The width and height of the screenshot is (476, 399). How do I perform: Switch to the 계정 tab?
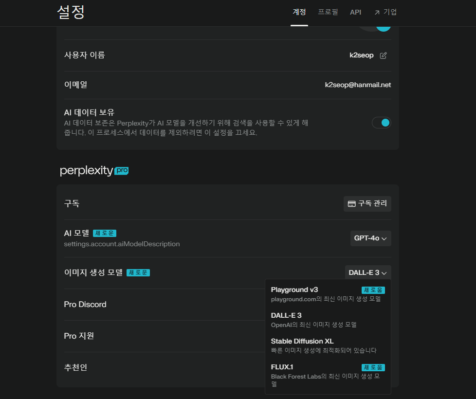299,12
